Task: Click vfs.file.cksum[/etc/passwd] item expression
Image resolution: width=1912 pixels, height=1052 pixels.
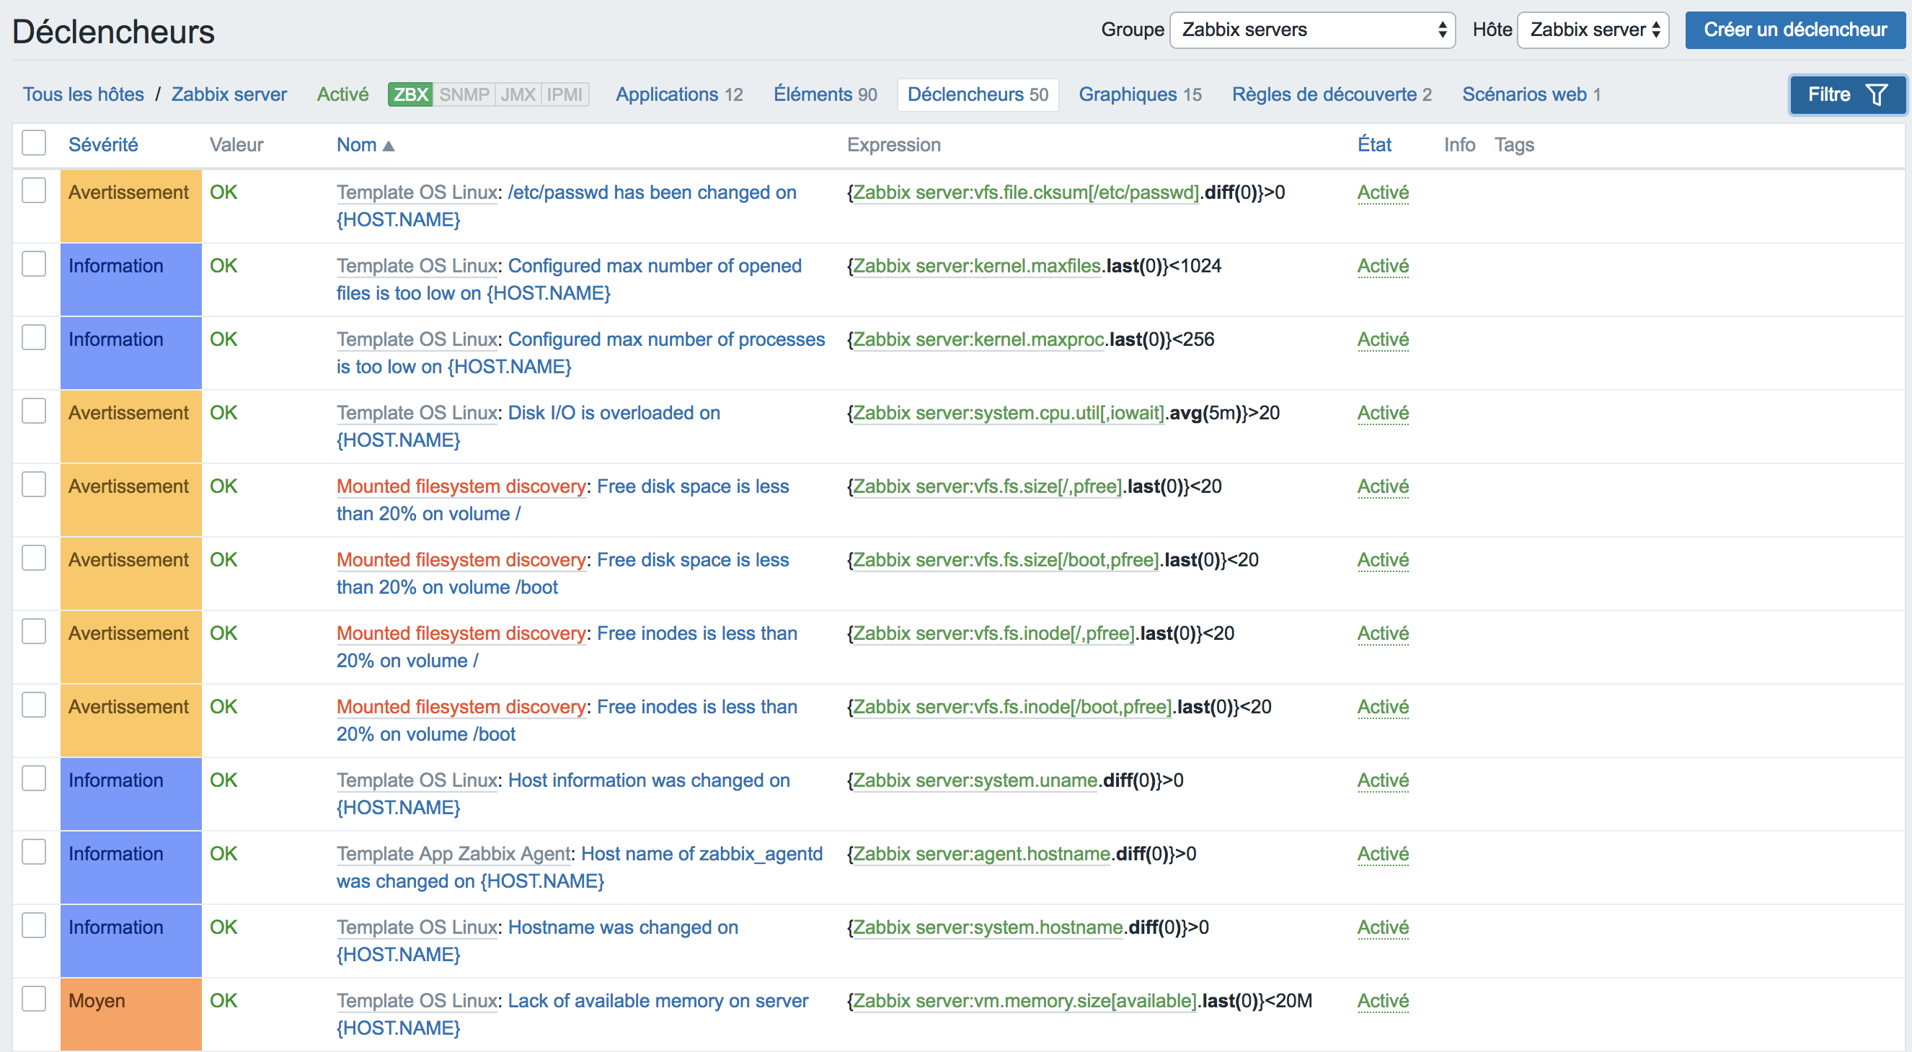Action: tap(1026, 192)
